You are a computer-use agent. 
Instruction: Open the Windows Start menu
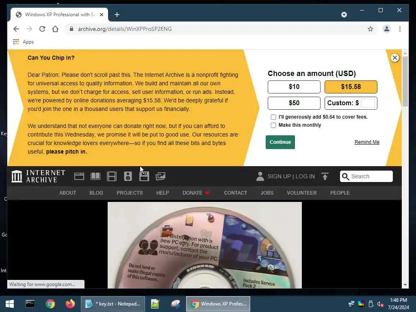pos(10,304)
